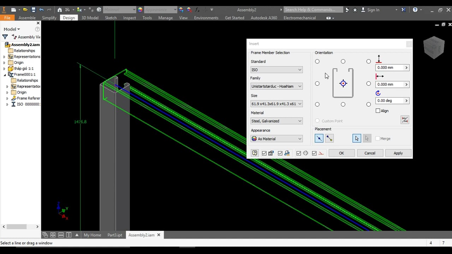Viewport: 452px width, 254px height.
Task: Click the filter funnel icon in Model browser
Action: 5,37
